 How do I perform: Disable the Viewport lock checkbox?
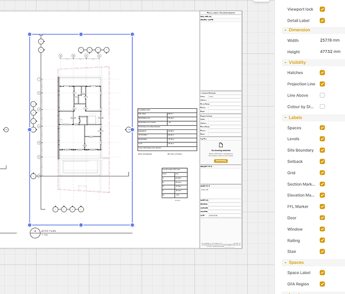322,9
